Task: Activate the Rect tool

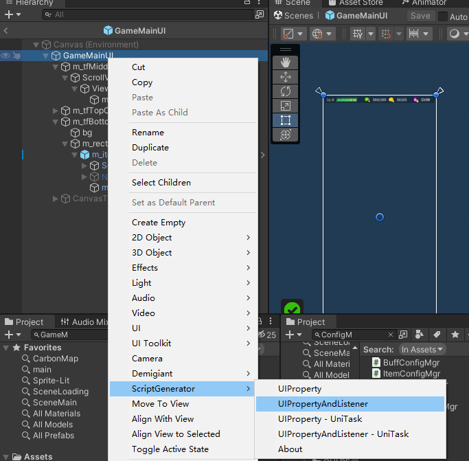Action: click(286, 120)
